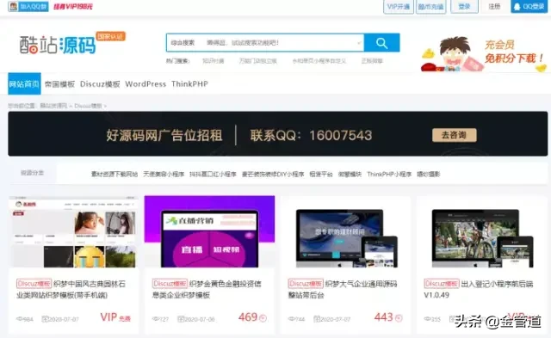Open the DIY小程序 category link
The height and width of the screenshot is (338, 551).
(273, 174)
